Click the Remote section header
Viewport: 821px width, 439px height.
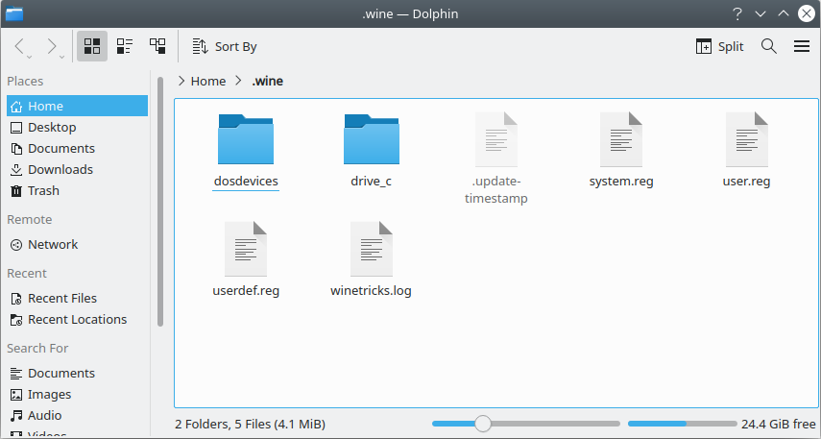click(30, 219)
